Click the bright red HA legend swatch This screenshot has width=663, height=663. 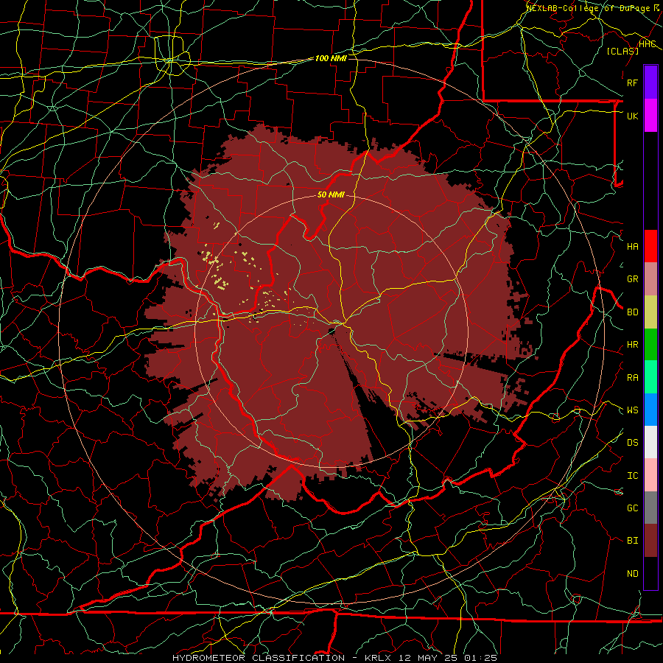pyautogui.click(x=650, y=246)
